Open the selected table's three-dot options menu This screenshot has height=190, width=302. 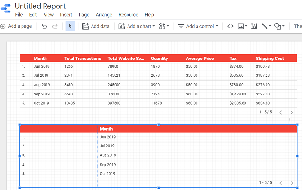[x=290, y=119]
